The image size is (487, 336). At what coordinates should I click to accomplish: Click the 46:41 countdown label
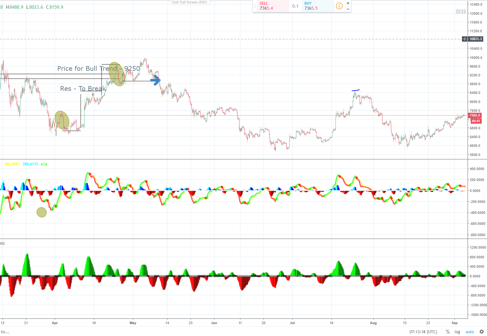(x=476, y=121)
